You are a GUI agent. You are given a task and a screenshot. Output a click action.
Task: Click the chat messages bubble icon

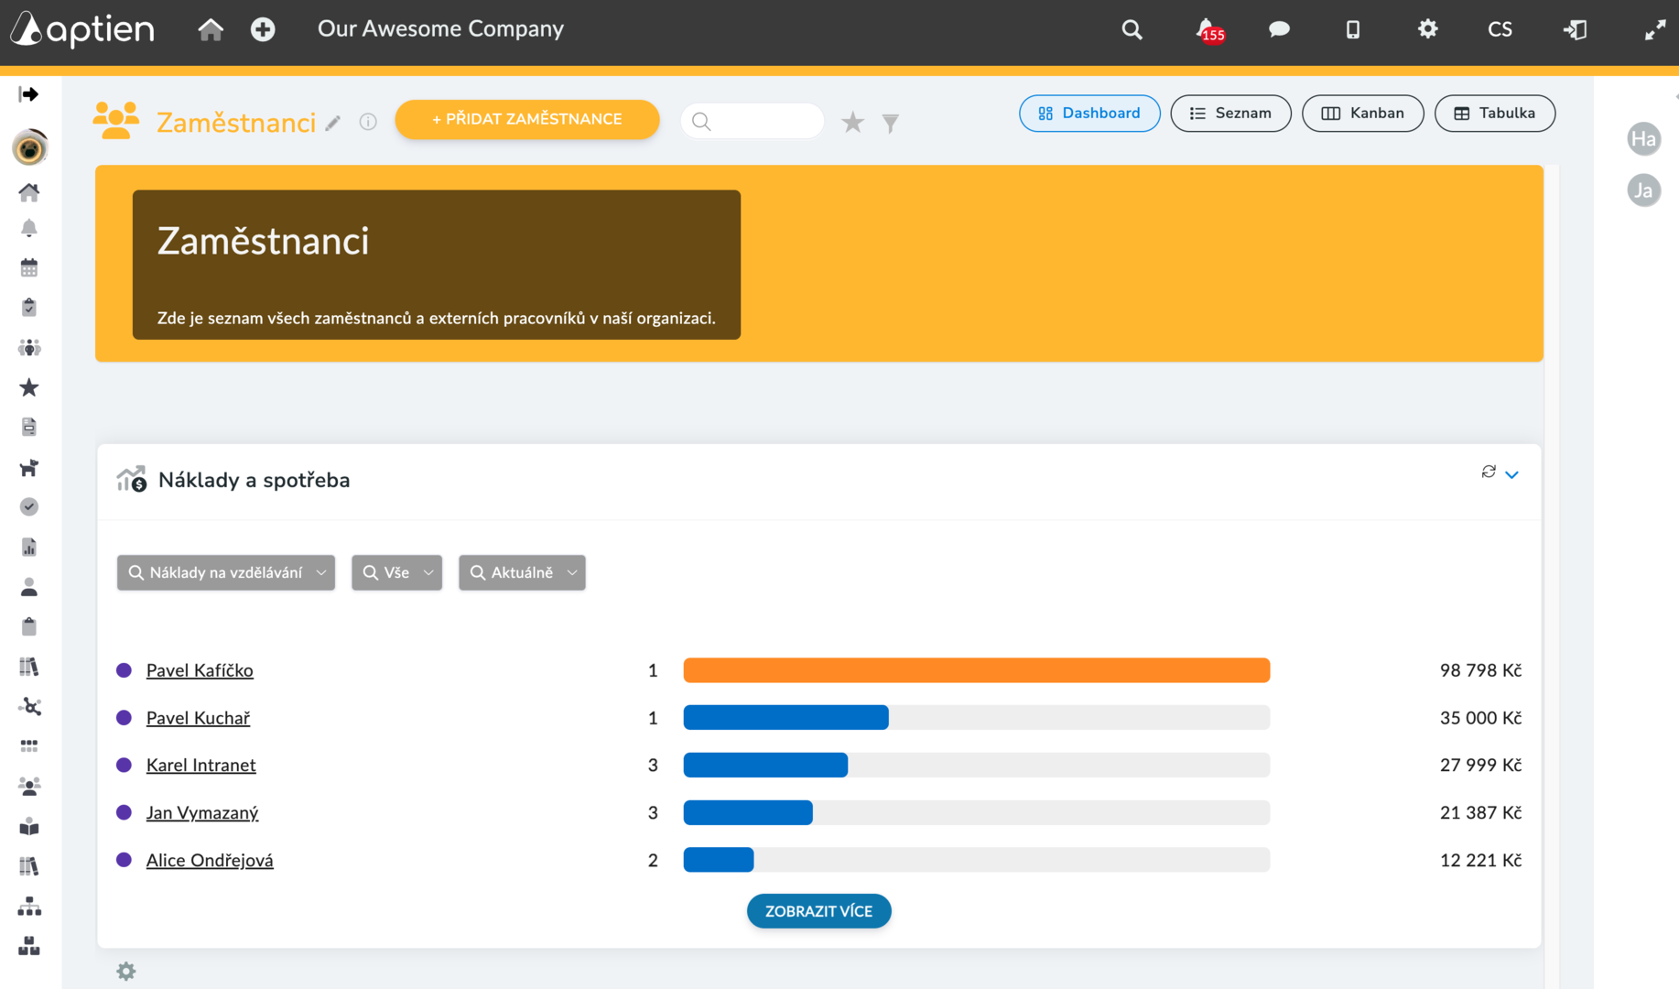coord(1279,29)
